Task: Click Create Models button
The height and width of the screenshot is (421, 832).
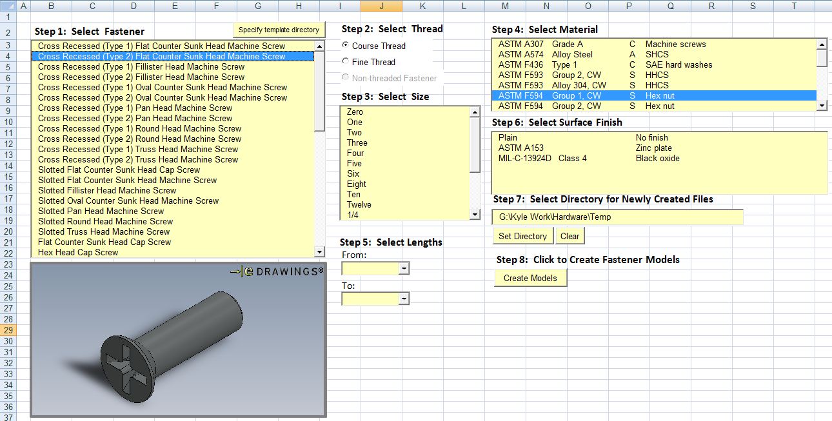Action: click(x=530, y=278)
